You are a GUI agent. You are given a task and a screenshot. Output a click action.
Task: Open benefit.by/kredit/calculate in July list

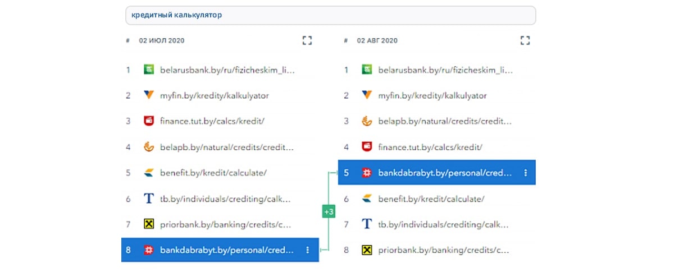click(213, 173)
